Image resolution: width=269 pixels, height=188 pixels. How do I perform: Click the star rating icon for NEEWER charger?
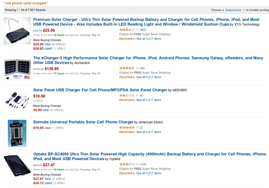[x=127, y=95]
